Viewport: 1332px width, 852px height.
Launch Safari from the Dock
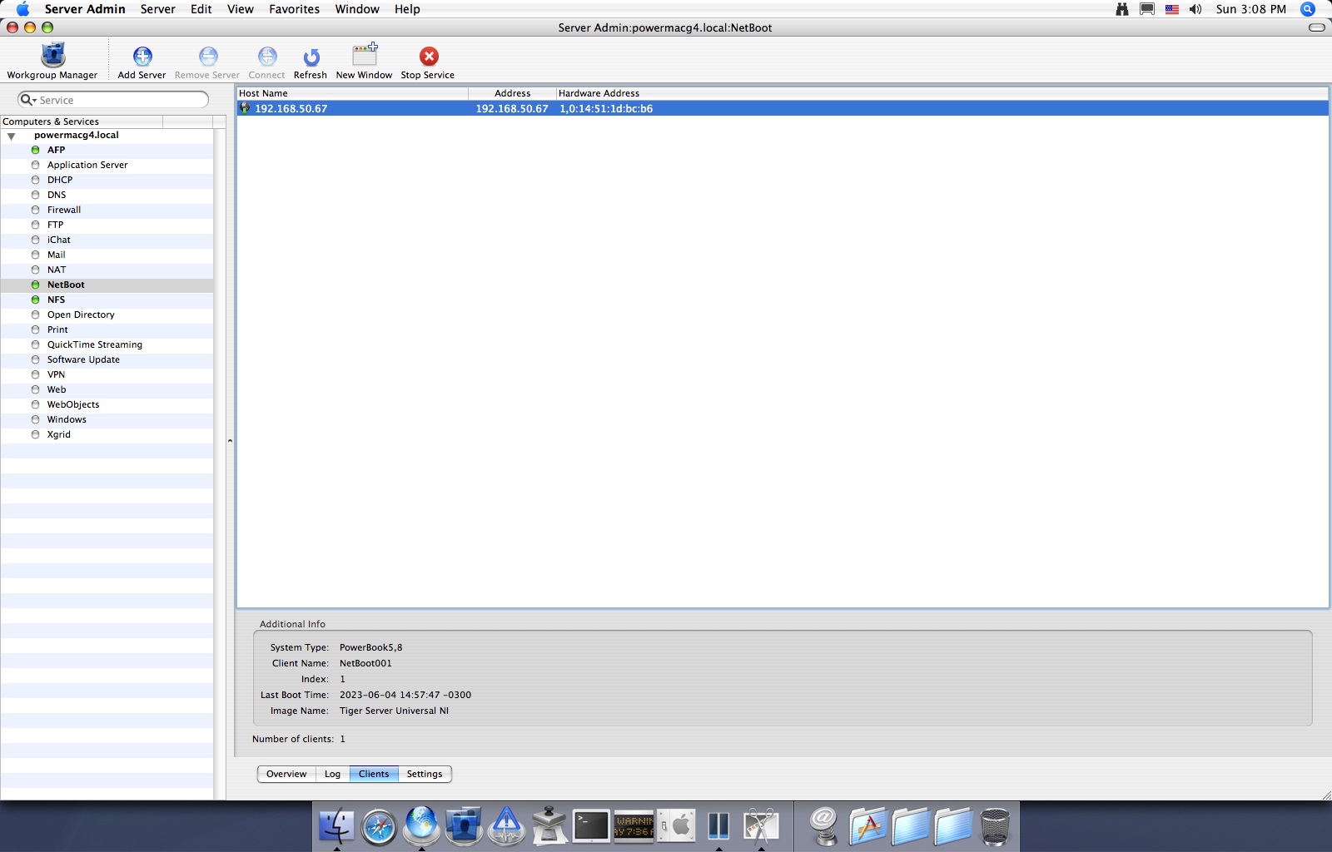(379, 827)
